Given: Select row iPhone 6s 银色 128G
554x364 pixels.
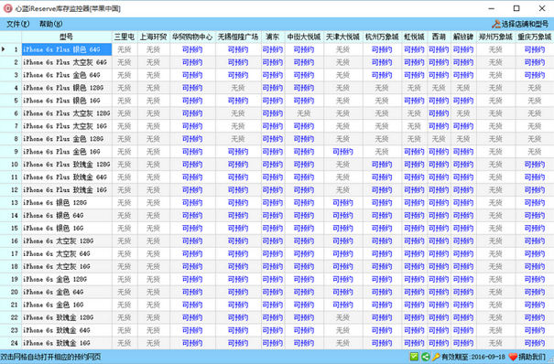Looking at the screenshot, I should [x=67, y=202].
